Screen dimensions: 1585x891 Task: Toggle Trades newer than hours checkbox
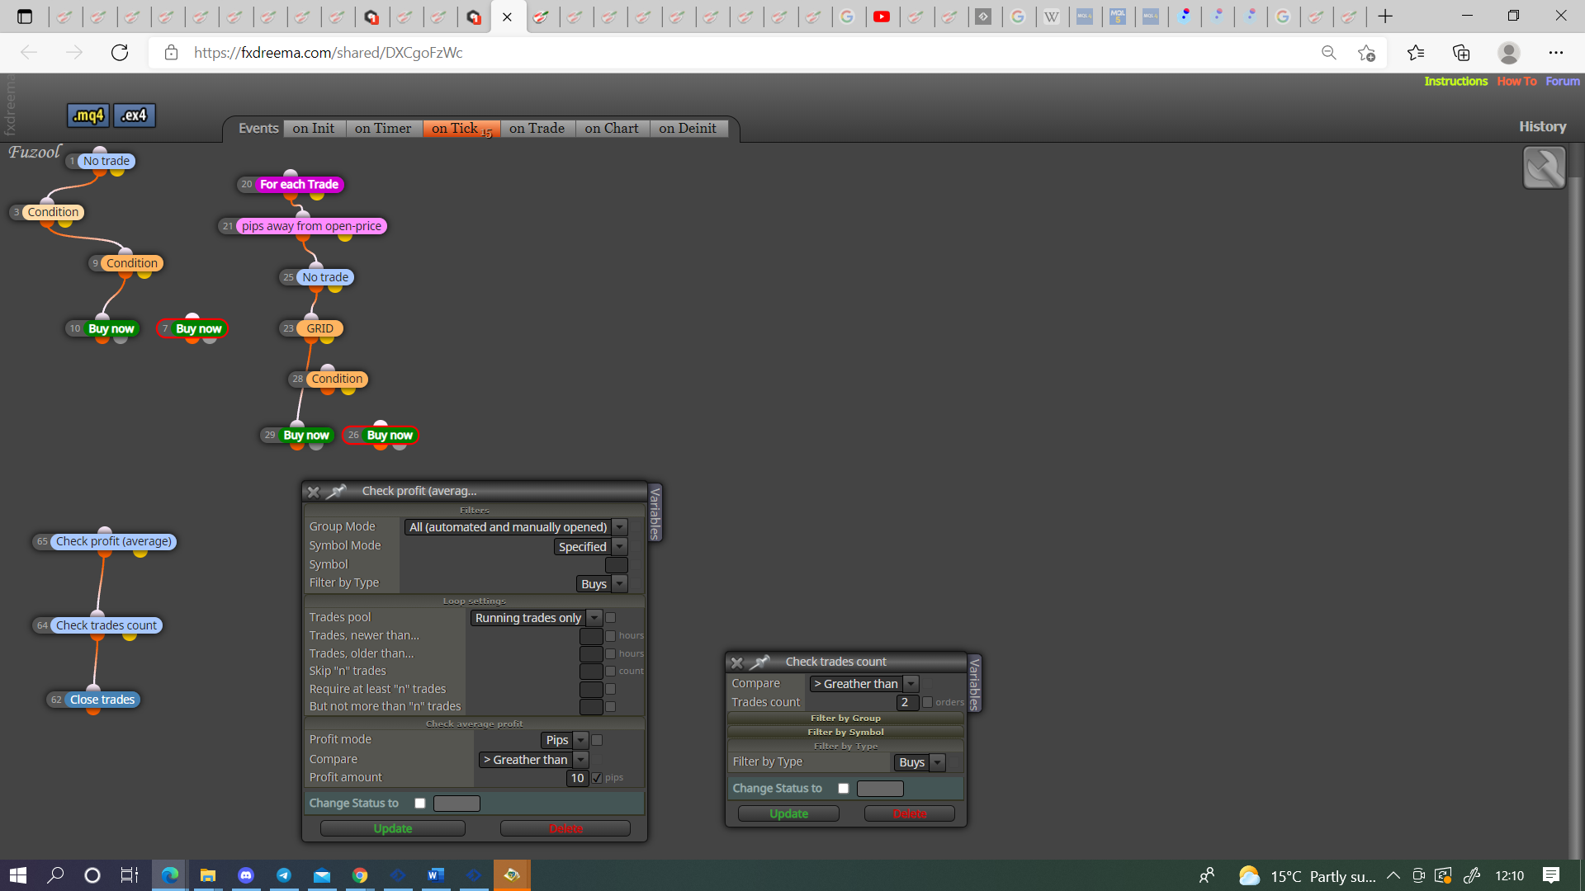tap(611, 636)
